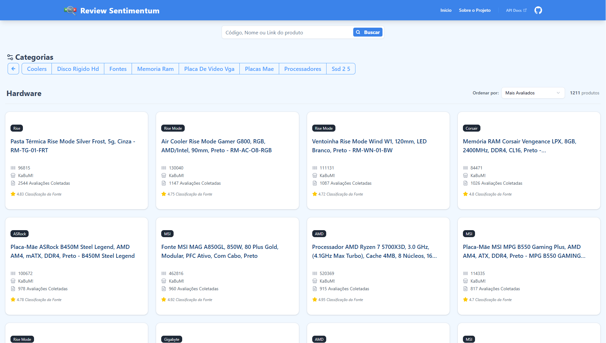This screenshot has width=606, height=343.
Task: Open the GitHub repository icon
Action: [x=538, y=10]
